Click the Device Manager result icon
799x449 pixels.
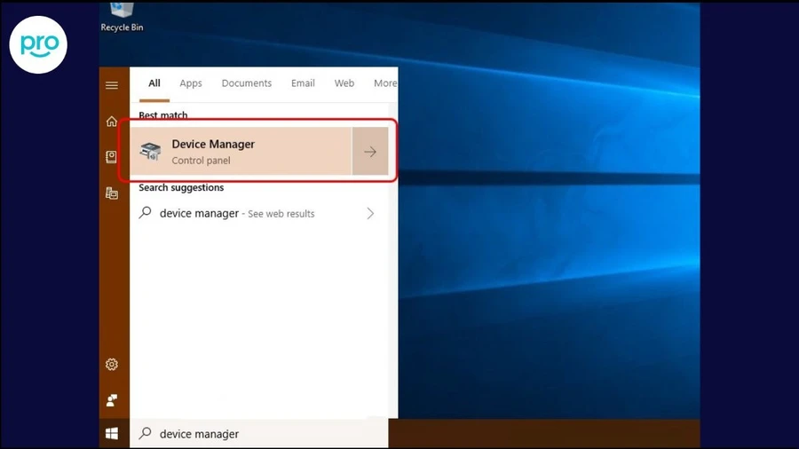[150, 151]
